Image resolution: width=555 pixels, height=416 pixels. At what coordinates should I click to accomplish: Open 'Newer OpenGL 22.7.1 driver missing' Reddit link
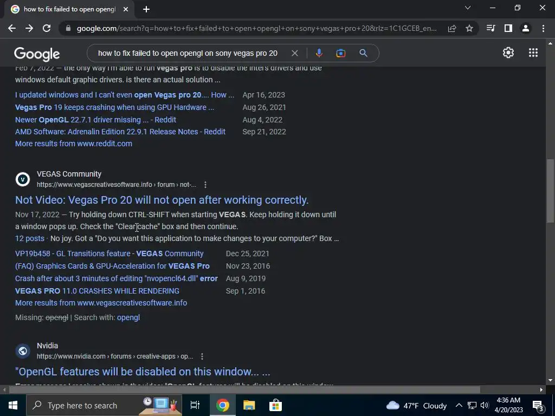(95, 120)
